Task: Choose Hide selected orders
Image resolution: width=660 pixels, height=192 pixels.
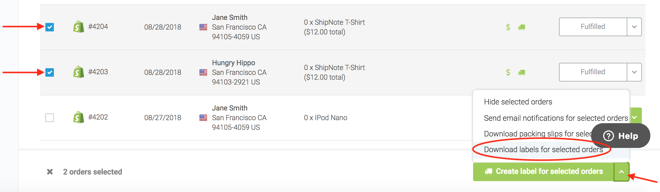Action: click(518, 102)
